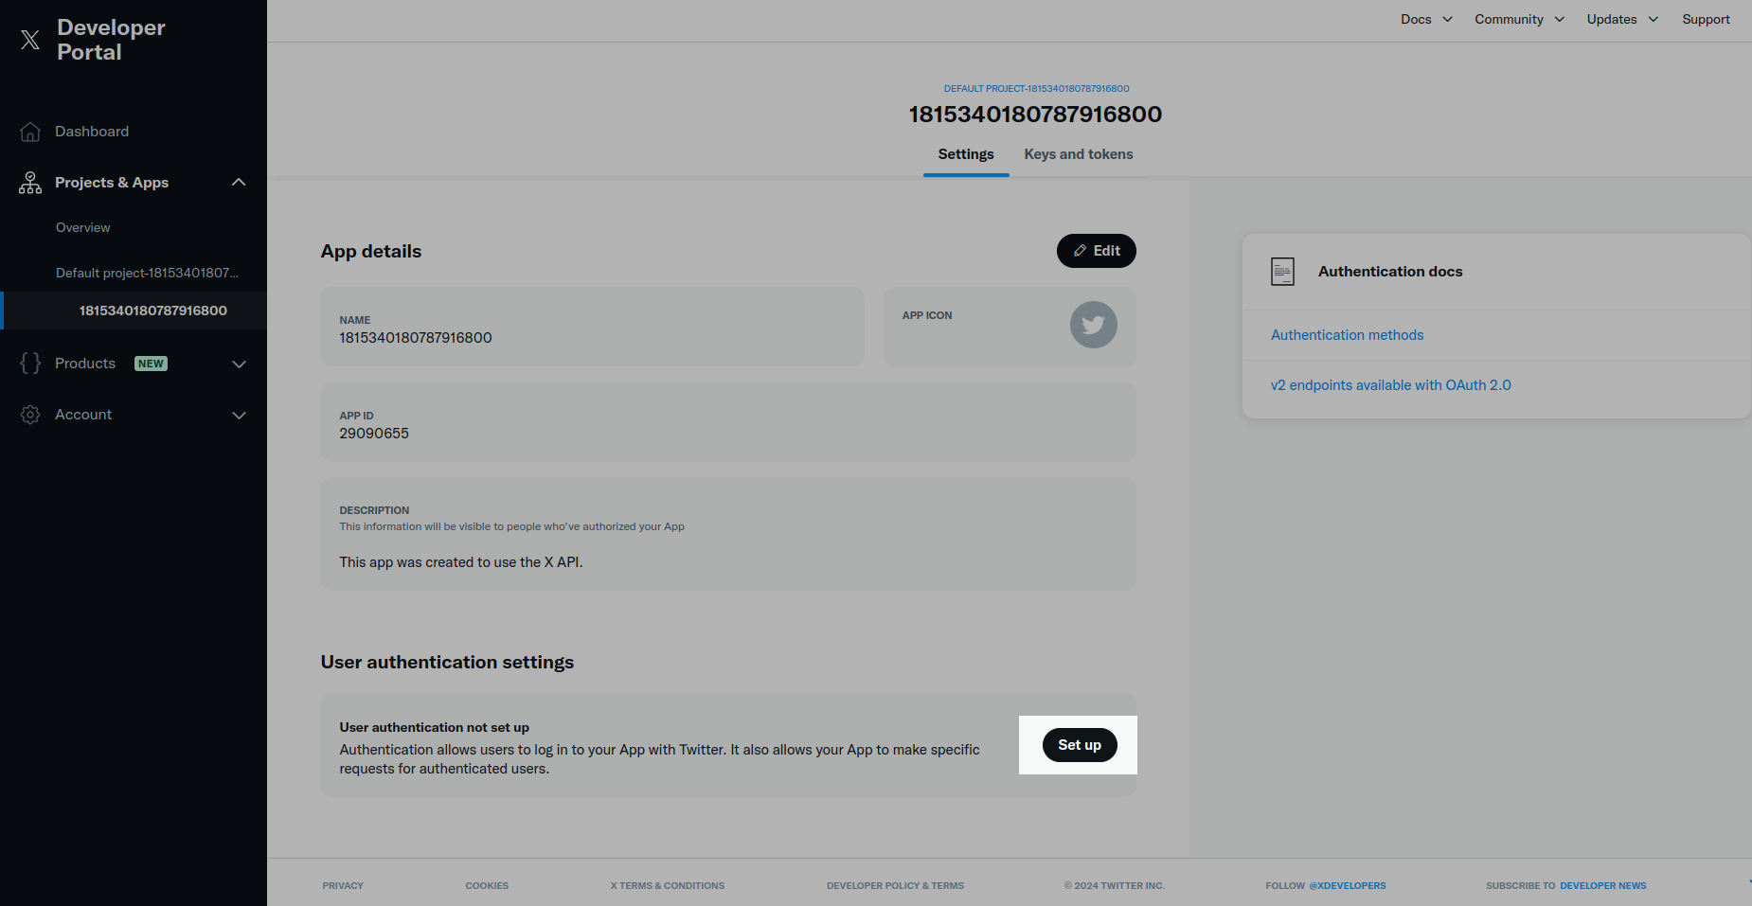Click "User authentication not set up" text
The height and width of the screenshot is (906, 1752).
tap(435, 728)
